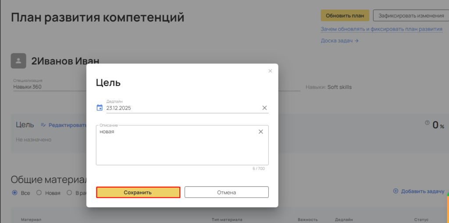Click the plus icon beside Добавить задачу

tap(396, 191)
